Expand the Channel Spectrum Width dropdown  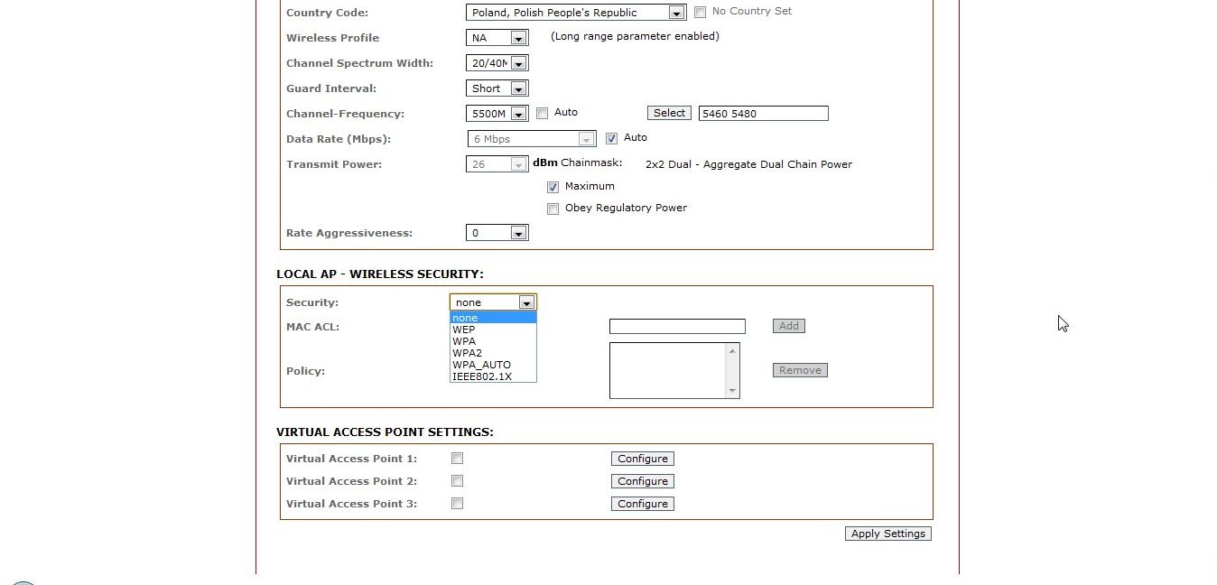(497, 63)
